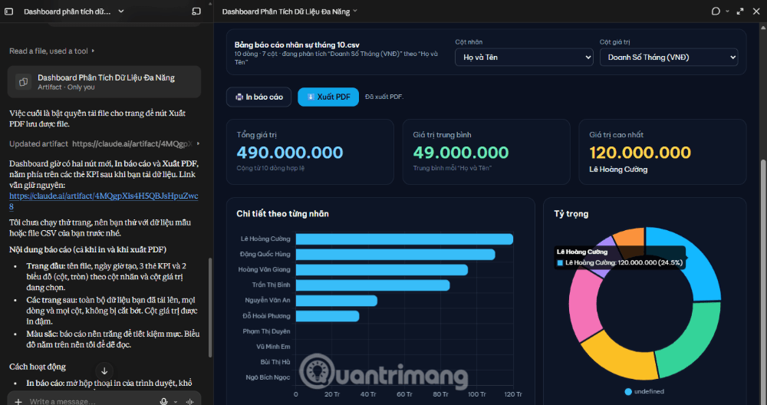Click the Giá trị cao nhất 120.000.000 card
The width and height of the screenshot is (767, 405).
[x=663, y=152]
